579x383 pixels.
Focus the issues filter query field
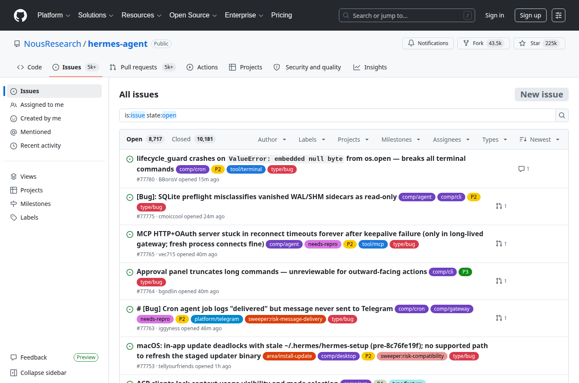click(337, 115)
